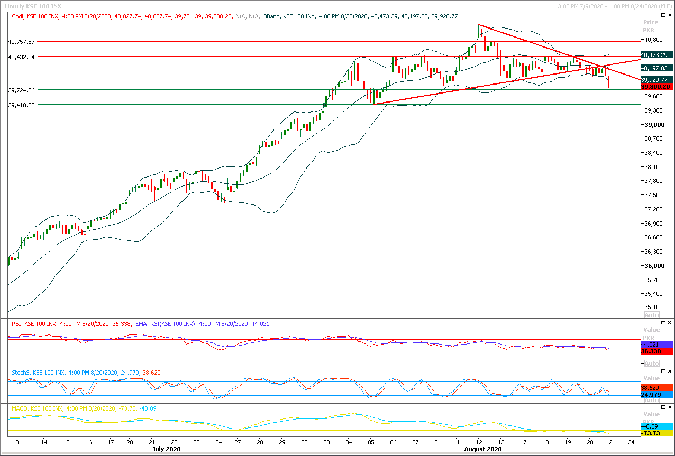
Task: Close the RSI indicator panel
Action: point(670,322)
